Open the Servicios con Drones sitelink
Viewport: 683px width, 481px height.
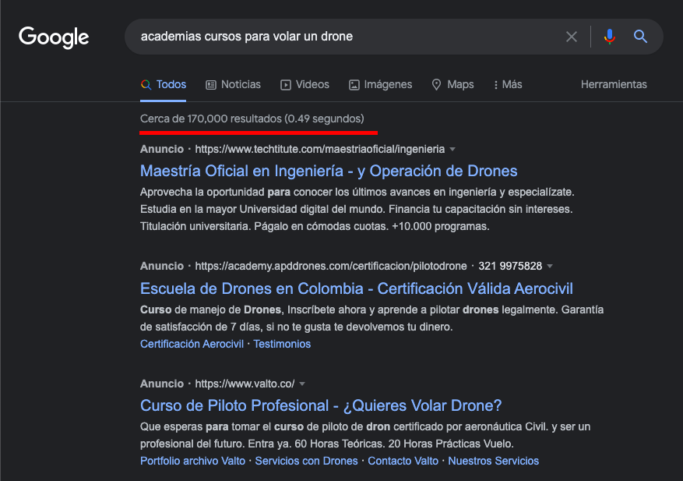point(306,461)
